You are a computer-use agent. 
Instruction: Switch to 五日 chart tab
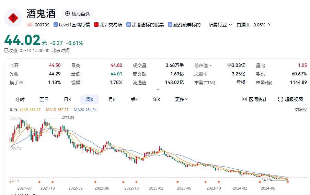click(44, 99)
